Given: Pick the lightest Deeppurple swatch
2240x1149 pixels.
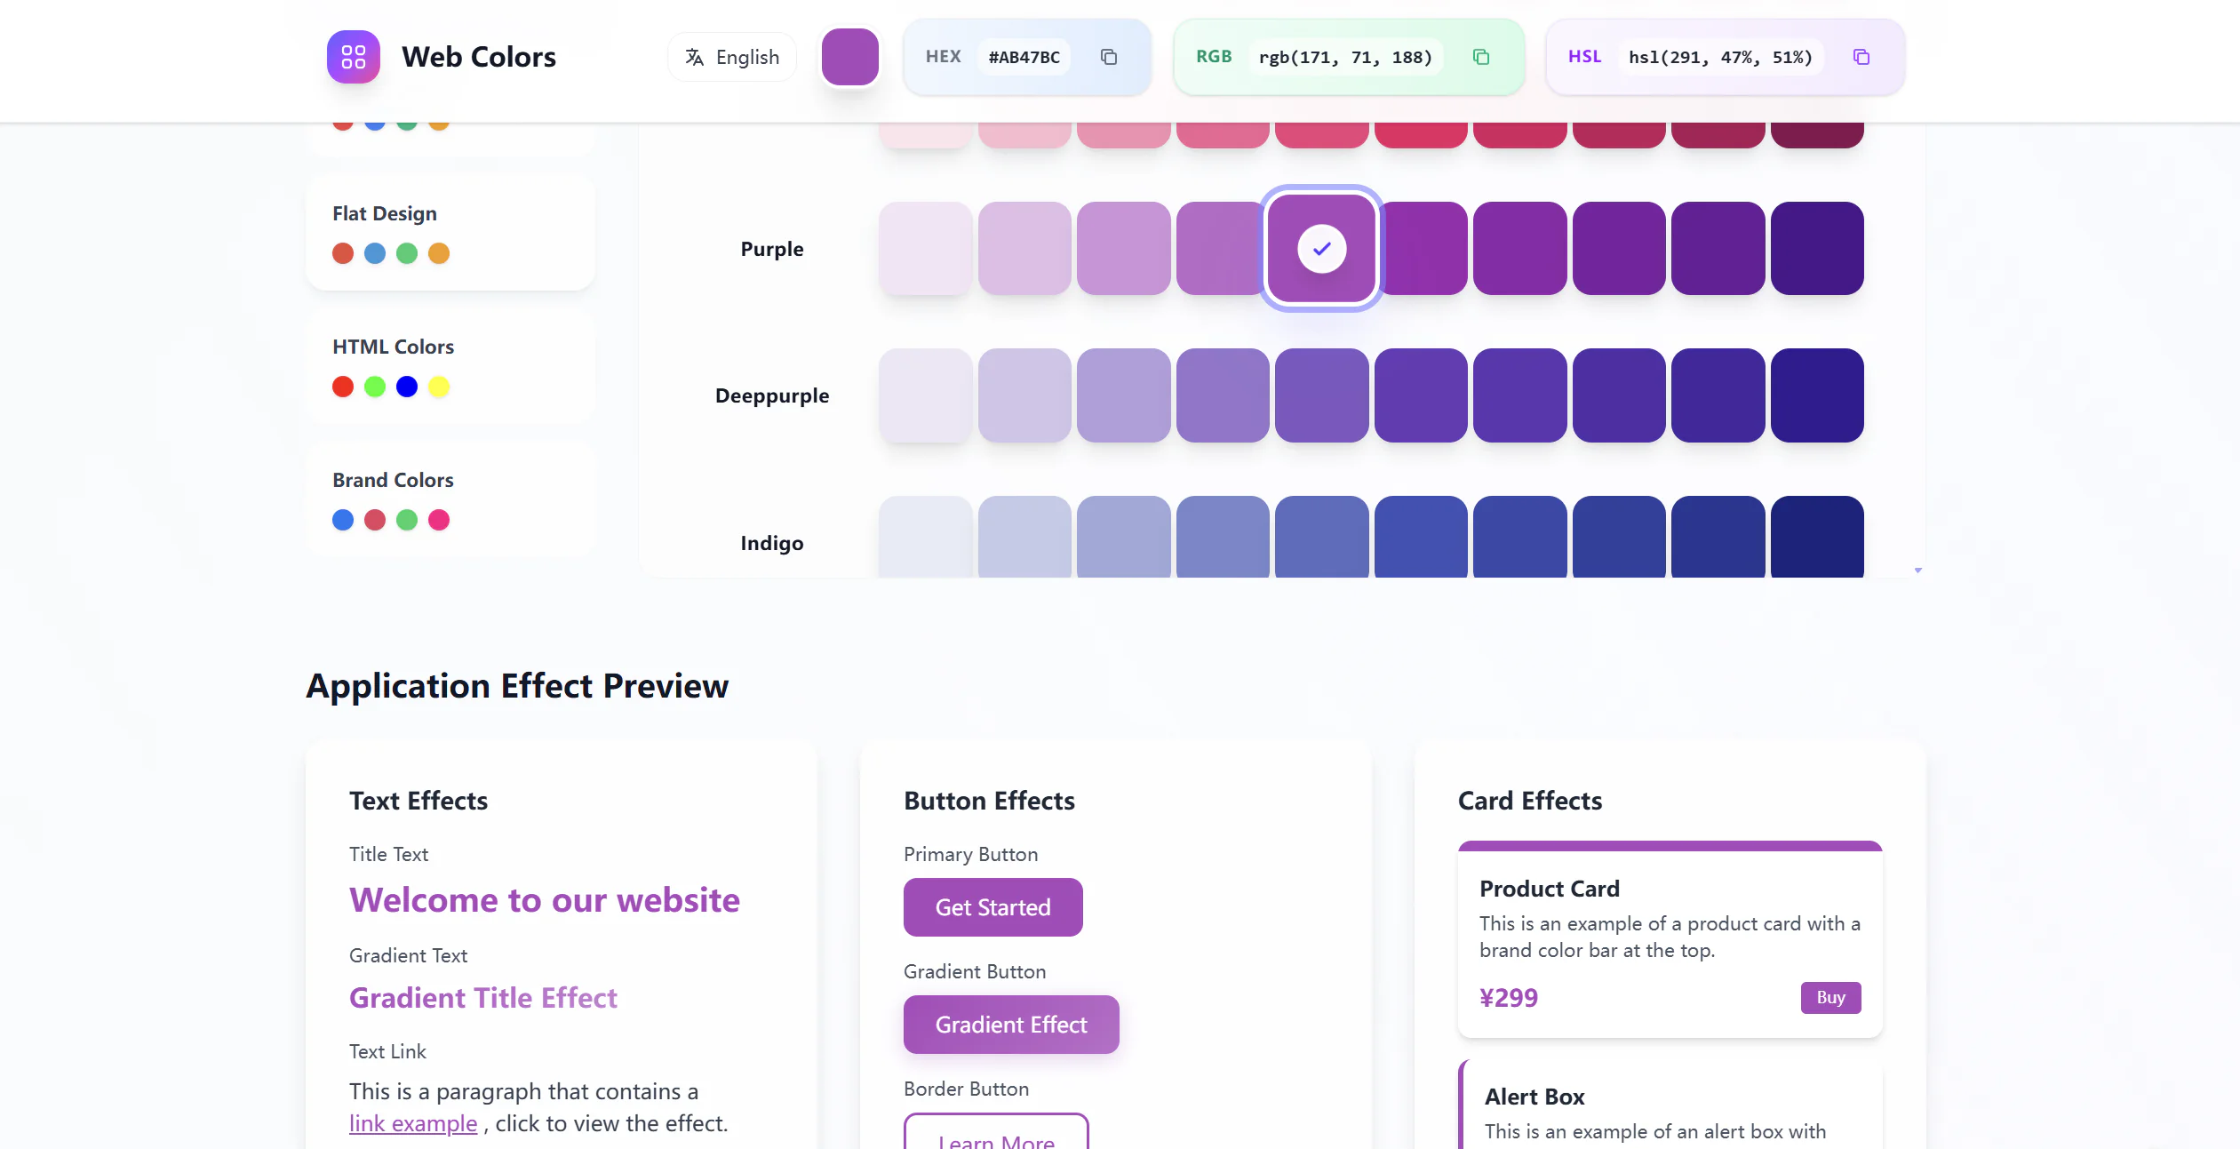Looking at the screenshot, I should 925,395.
